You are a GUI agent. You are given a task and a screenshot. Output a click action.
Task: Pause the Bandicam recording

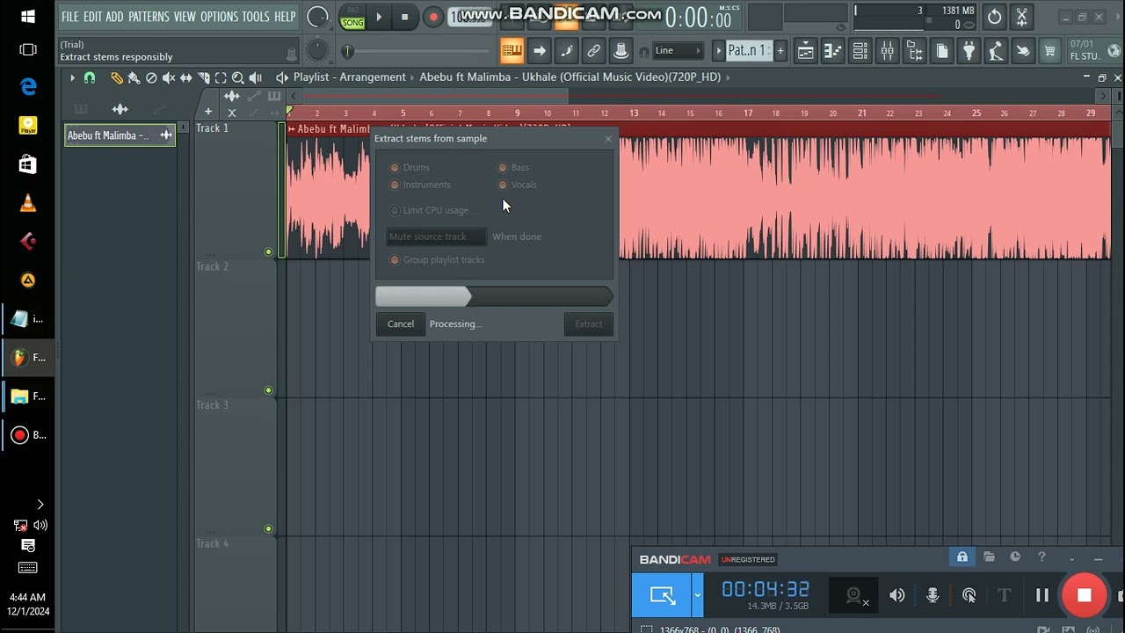point(1042,595)
